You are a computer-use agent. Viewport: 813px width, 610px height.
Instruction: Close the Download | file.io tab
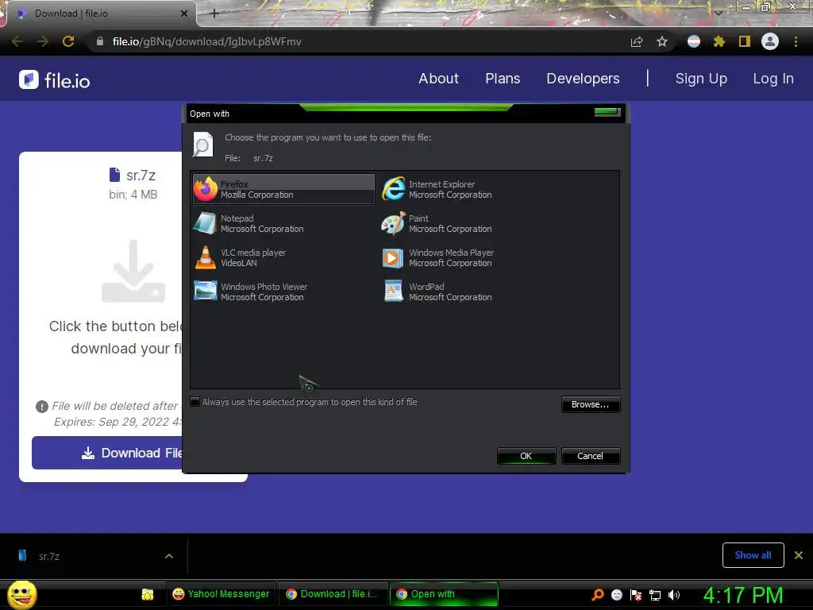(184, 14)
